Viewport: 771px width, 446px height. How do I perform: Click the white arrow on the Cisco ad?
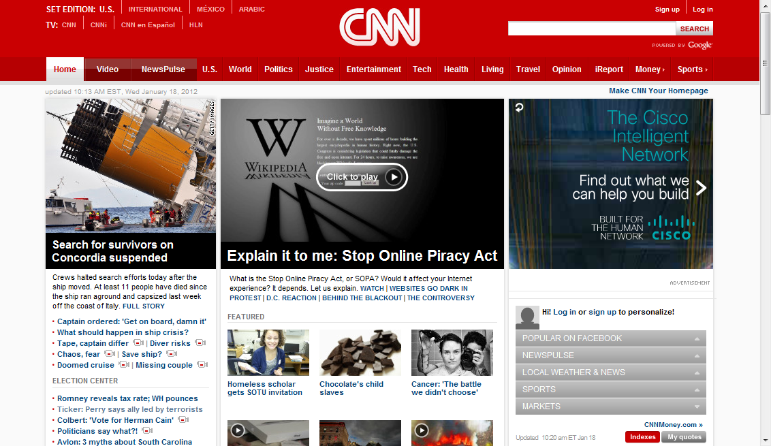pos(702,187)
